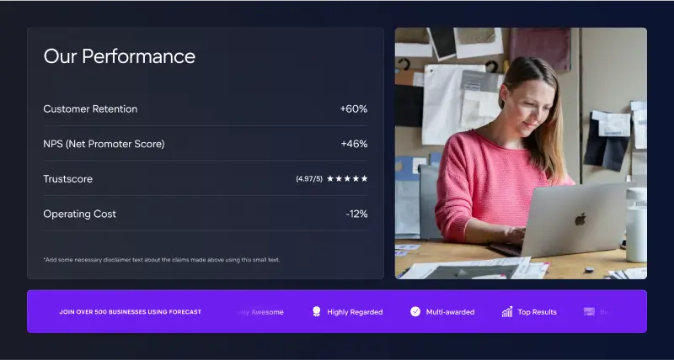Click the Highly Regarded award ribbon icon
The width and height of the screenshot is (674, 360).
coord(317,311)
